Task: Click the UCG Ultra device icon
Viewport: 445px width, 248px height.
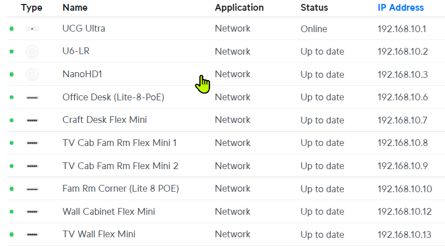Action: point(32,29)
